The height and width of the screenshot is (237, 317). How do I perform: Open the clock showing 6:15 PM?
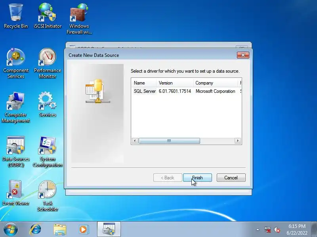tap(297, 229)
